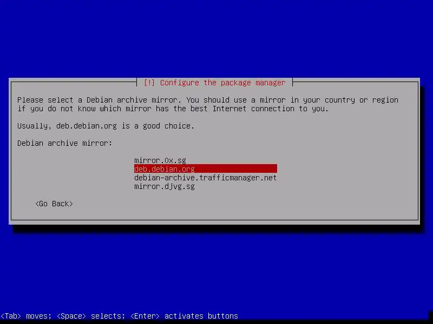Screen dimensions: 433x324
Task: Click the words "Internet connection" in the instructions
Action: coord(253,109)
